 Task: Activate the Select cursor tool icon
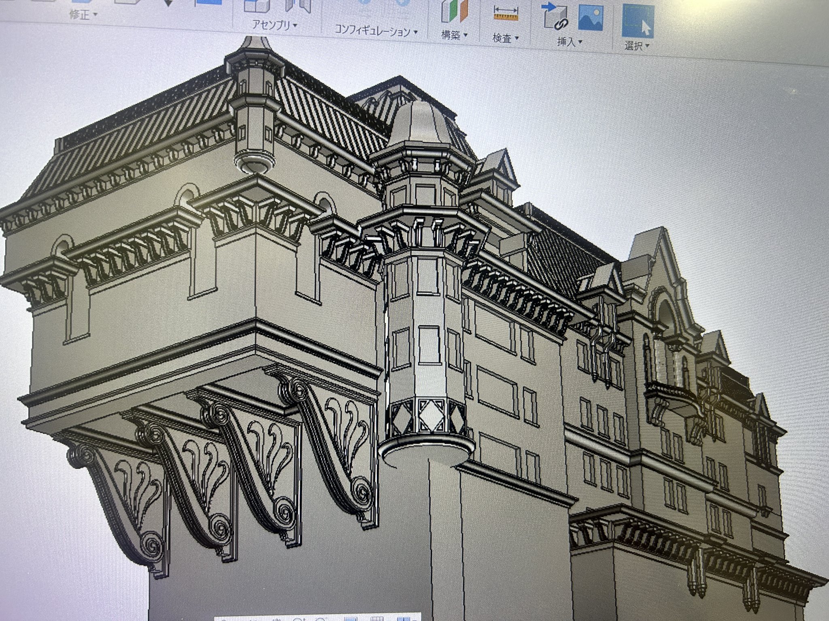(x=638, y=20)
